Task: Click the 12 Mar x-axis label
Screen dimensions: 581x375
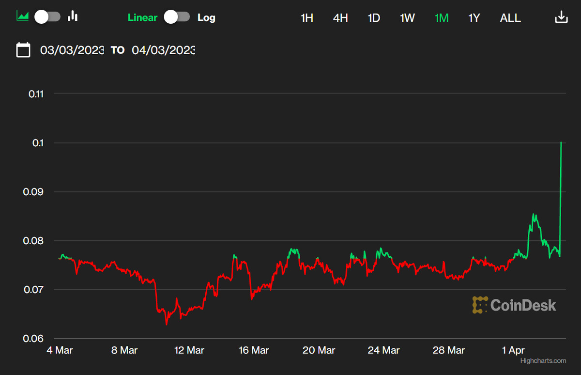Action: coord(189,350)
